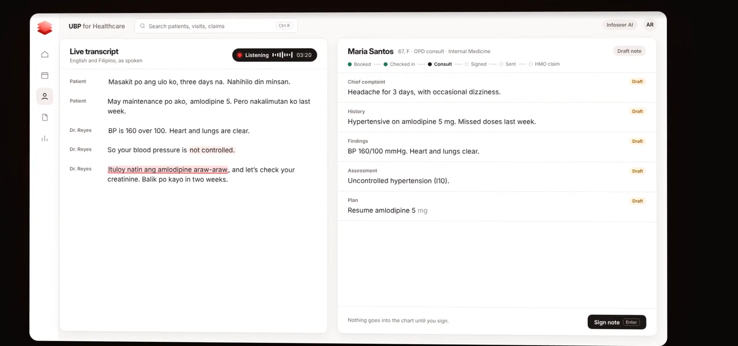Open the Home icon in the sidebar
Image resolution: width=738 pixels, height=346 pixels.
coord(45,54)
